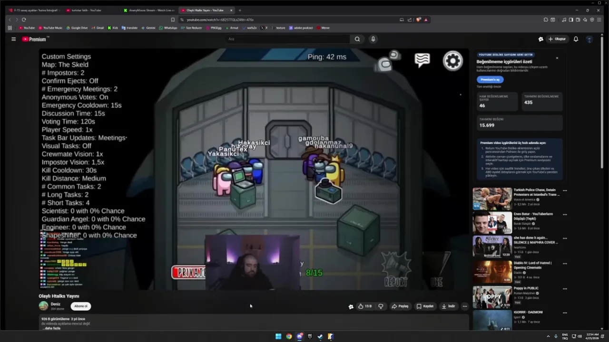This screenshot has width=609, height=342.
Task: Bookmark this page icon in address bar
Action: 173,19
